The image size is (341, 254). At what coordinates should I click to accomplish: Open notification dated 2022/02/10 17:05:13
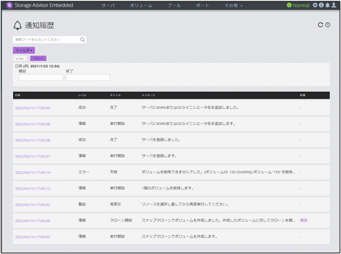[x=33, y=189]
